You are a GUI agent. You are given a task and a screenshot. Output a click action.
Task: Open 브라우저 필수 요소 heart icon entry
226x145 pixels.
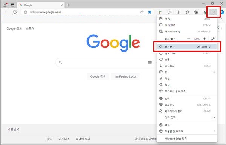click(187, 91)
